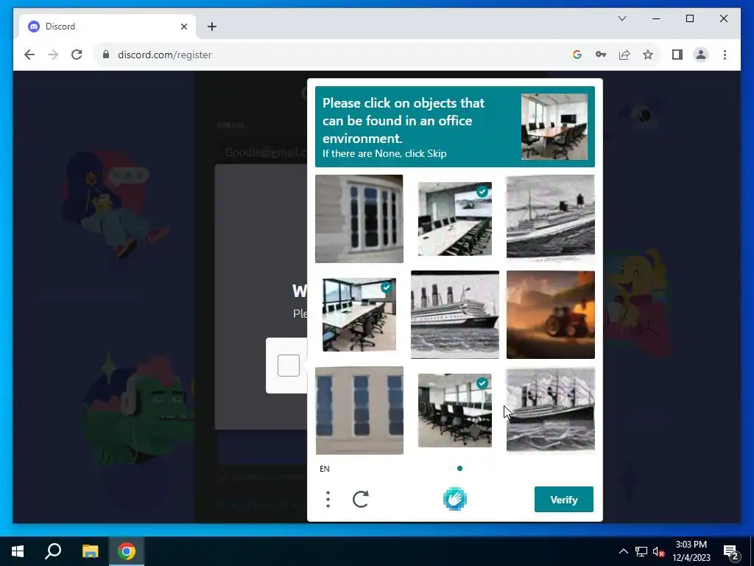The width and height of the screenshot is (754, 566).
Task: Tick the captcha checkbox behind the dialog
Action: 289,366
